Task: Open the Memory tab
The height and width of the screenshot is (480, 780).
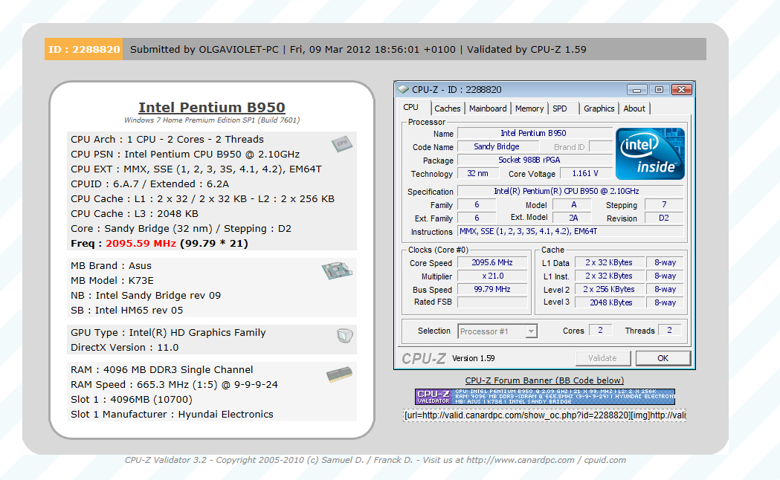Action: click(x=529, y=108)
